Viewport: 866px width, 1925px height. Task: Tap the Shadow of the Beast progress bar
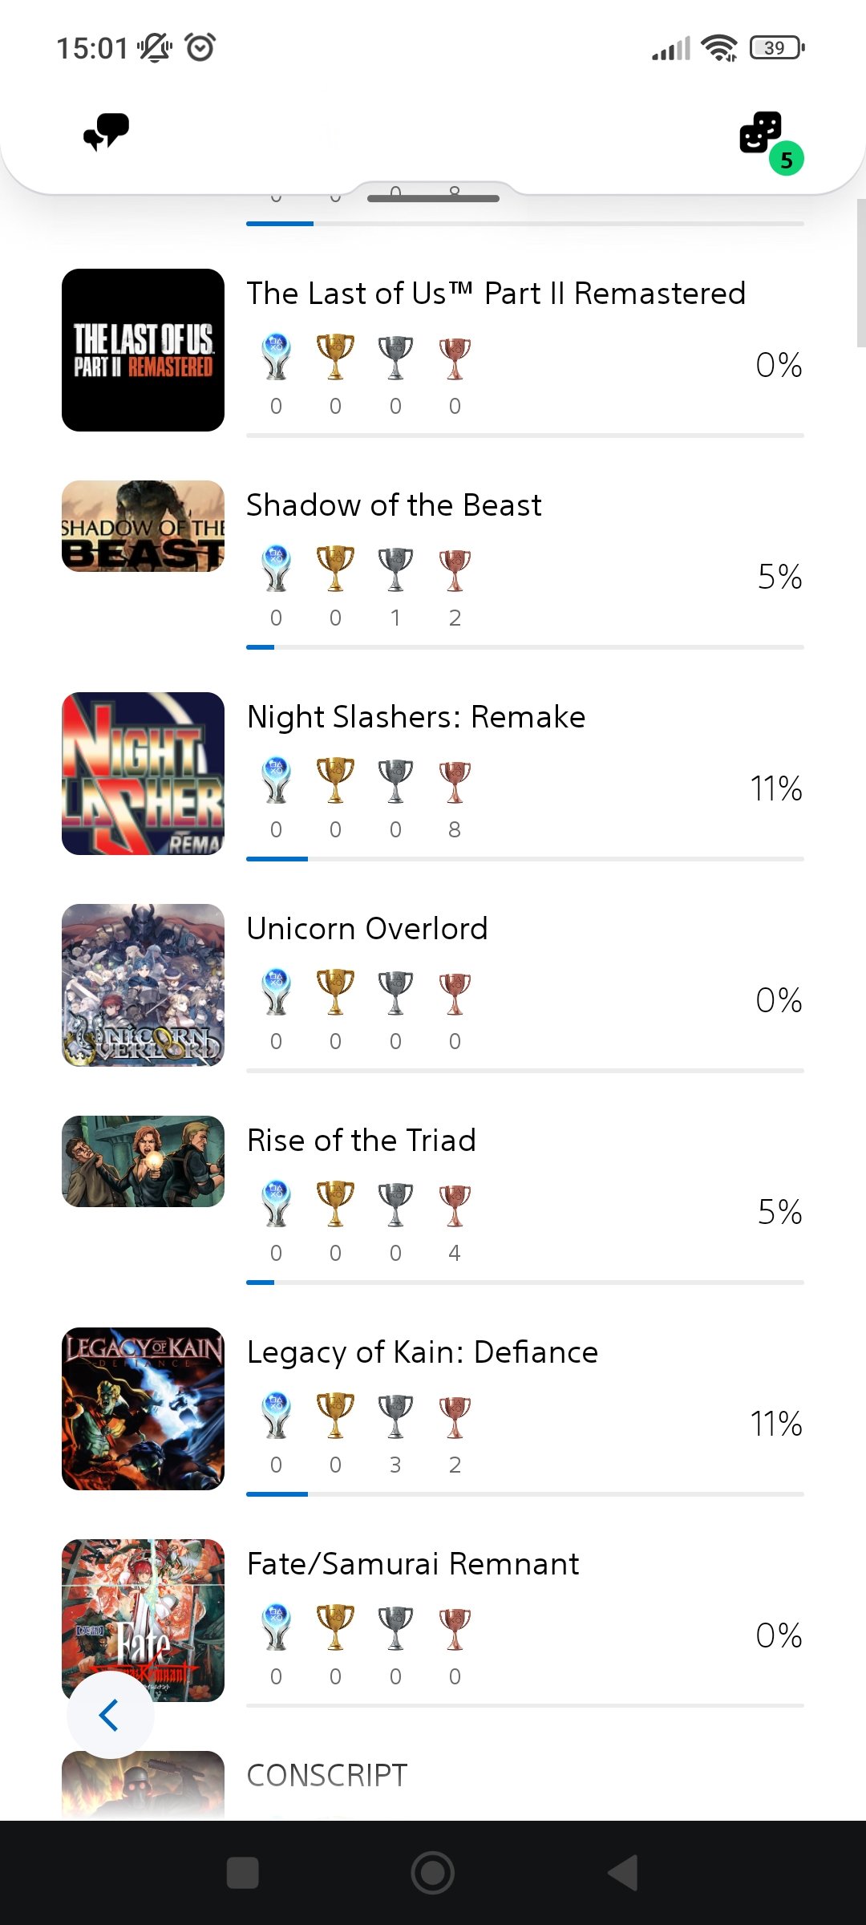(524, 646)
